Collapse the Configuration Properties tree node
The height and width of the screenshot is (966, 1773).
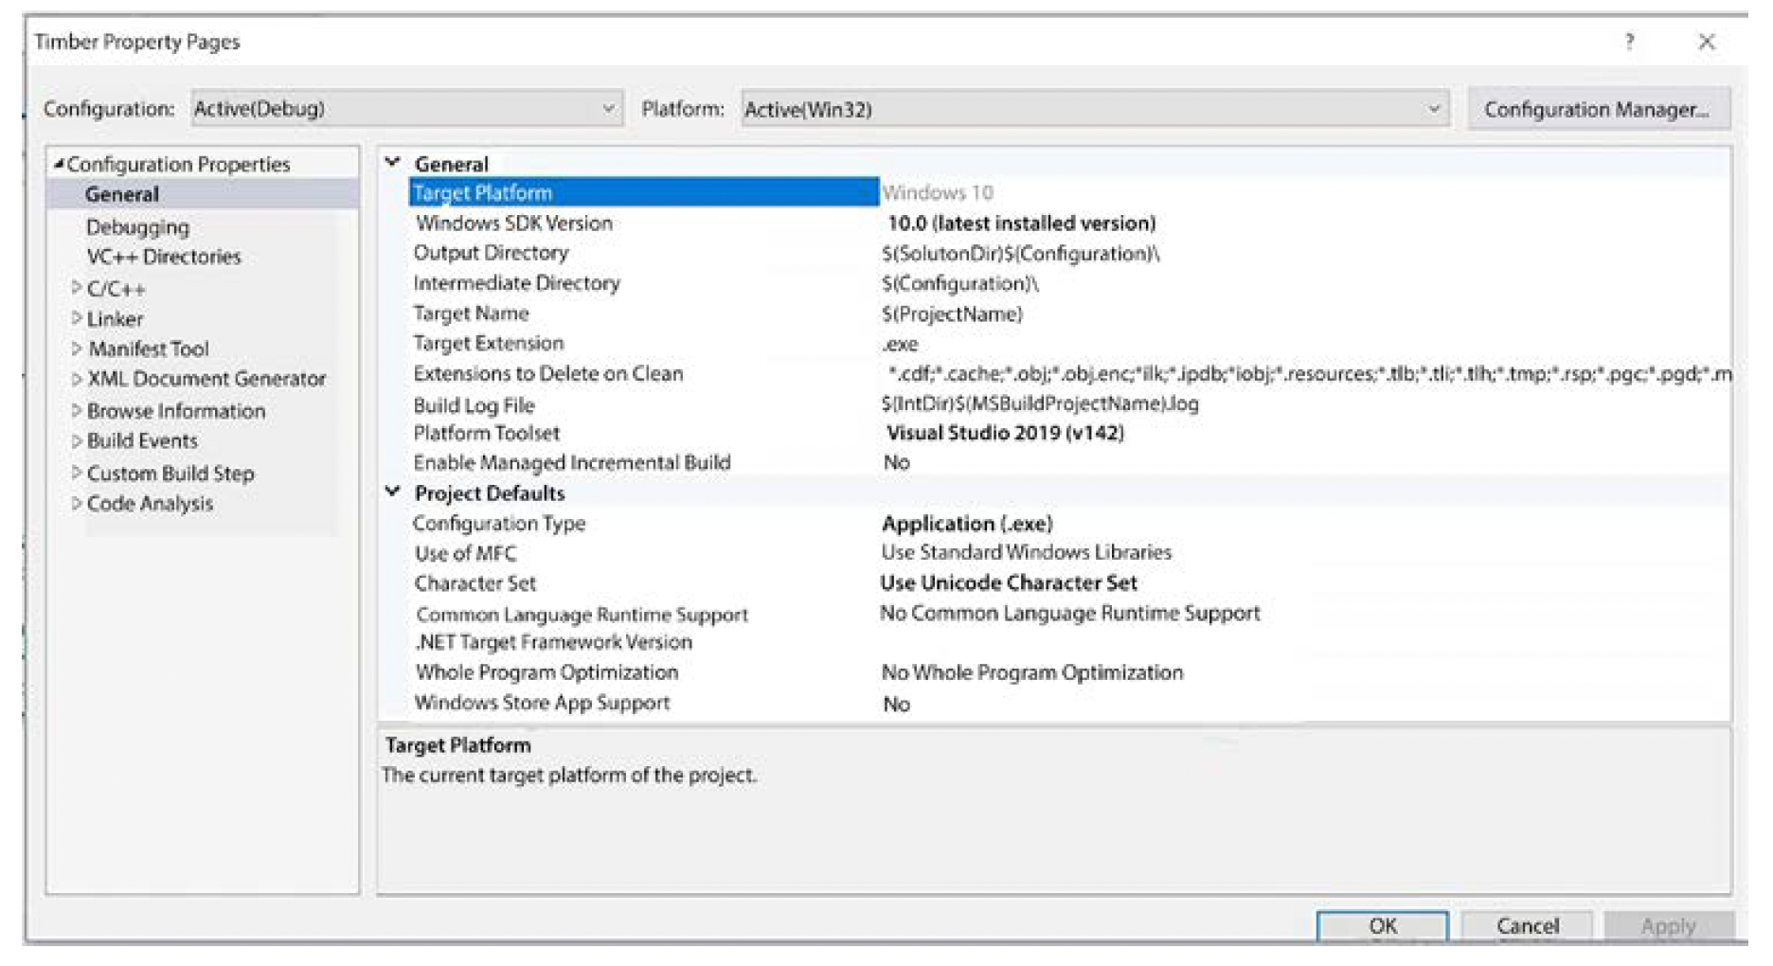[x=59, y=164]
